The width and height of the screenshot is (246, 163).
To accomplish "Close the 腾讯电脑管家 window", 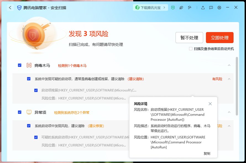I will 236,7.
